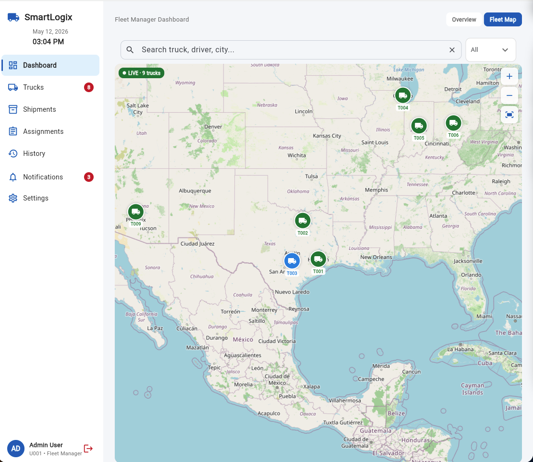533x462 pixels.
Task: Open Assignments in sidebar
Action: pos(50,131)
